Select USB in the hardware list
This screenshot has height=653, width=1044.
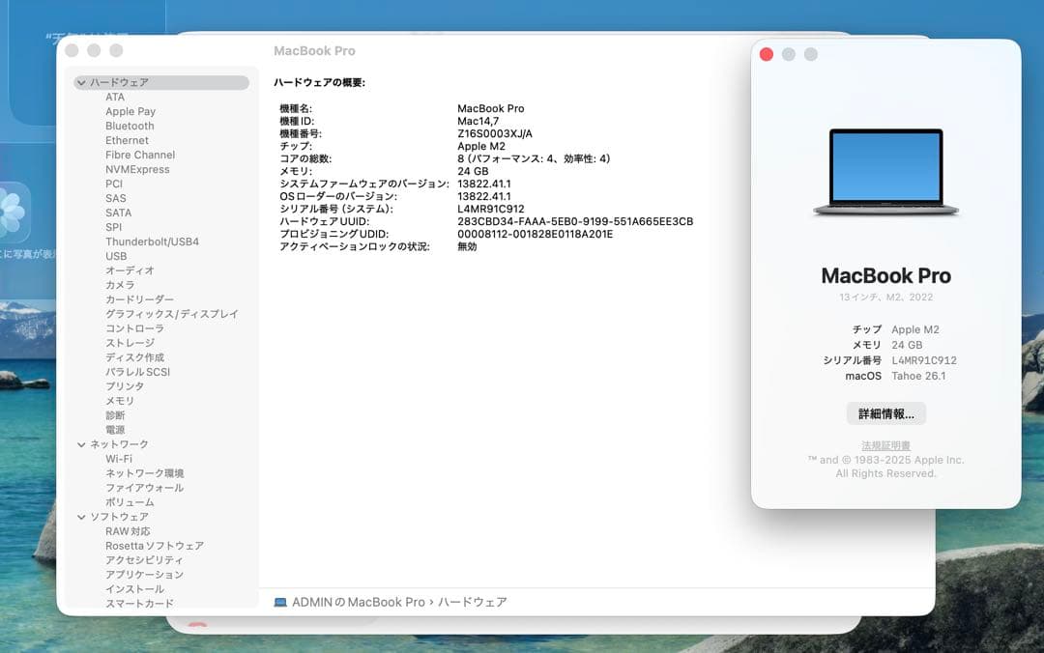[116, 256]
